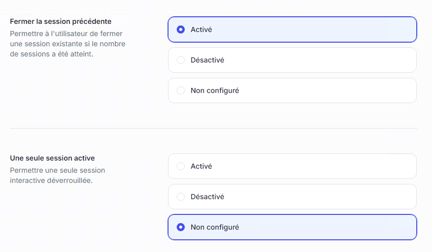The width and height of the screenshot is (432, 252).
Task: Click the Désactivé option card in the first setting
Action: (x=305, y=60)
